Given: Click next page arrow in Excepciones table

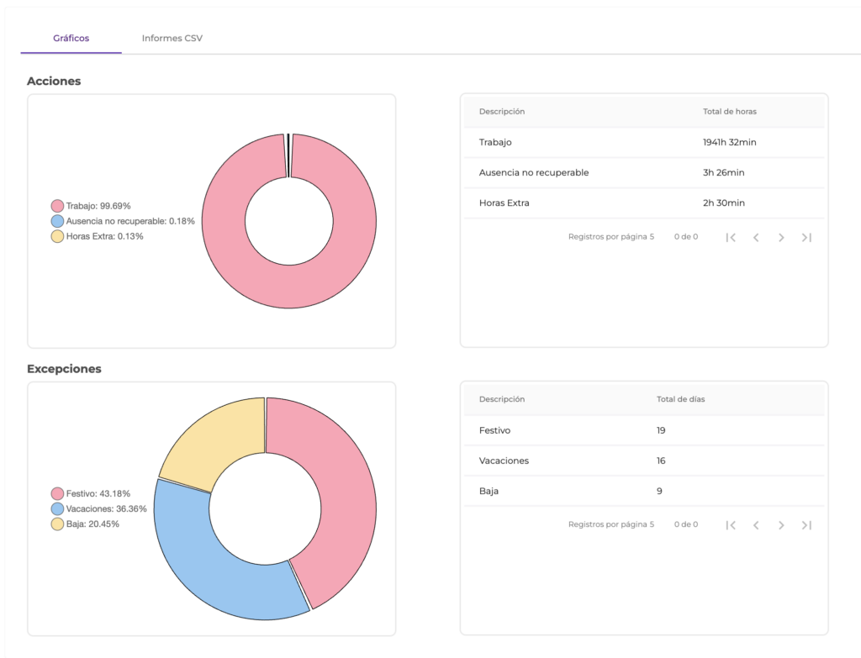Looking at the screenshot, I should click(x=781, y=525).
